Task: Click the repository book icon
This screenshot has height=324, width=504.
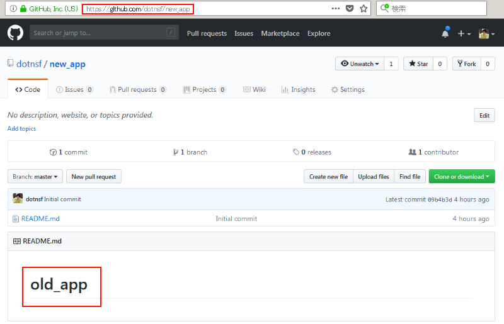Action: pyautogui.click(x=11, y=63)
